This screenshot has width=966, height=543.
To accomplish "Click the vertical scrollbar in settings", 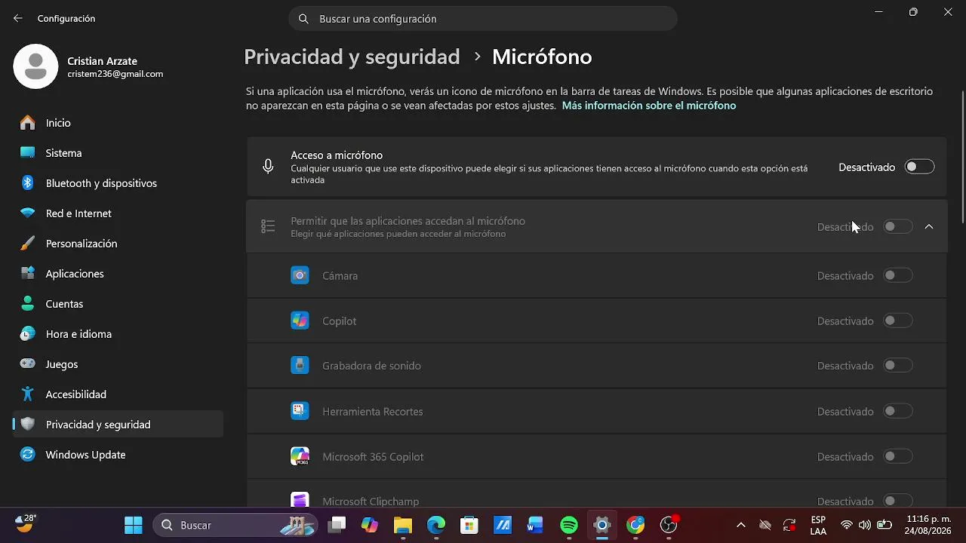I will 962,156.
